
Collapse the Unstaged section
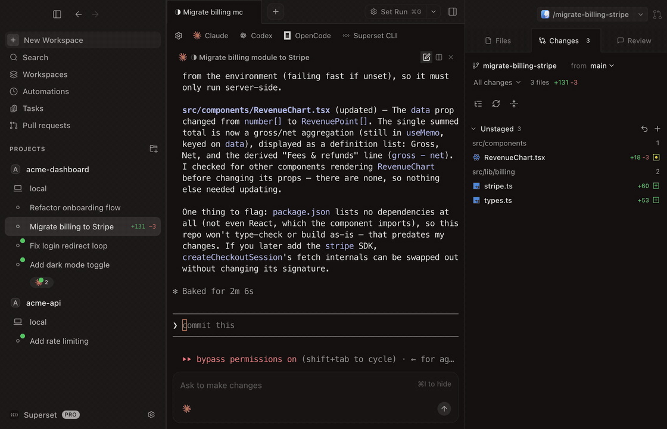pos(473,129)
